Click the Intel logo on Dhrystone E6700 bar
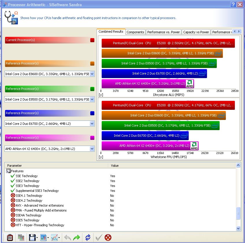 (x=202, y=73)
